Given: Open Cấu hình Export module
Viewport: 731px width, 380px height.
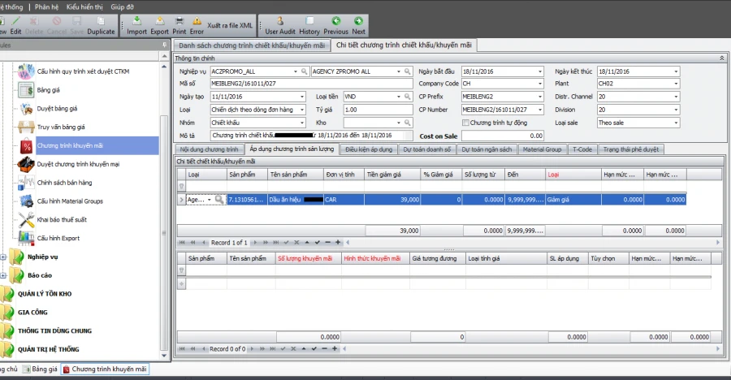Looking at the screenshot, I should click(58, 238).
